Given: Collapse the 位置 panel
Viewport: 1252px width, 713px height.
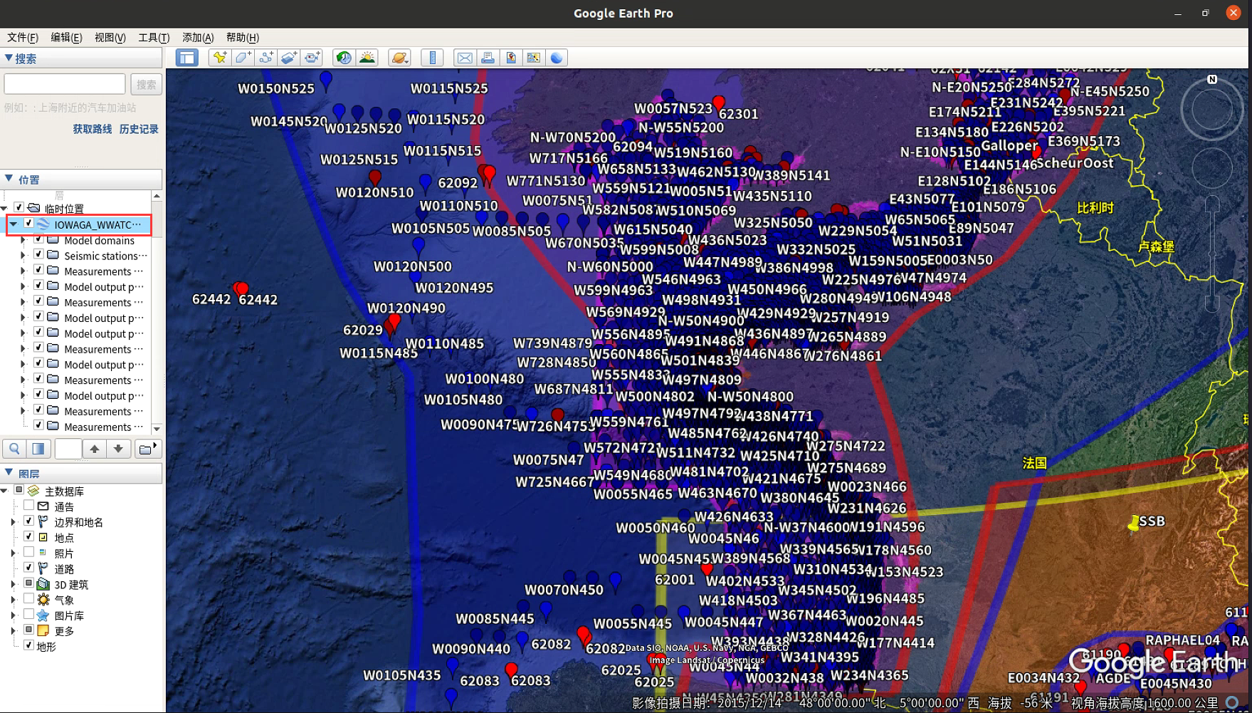Looking at the screenshot, I should tap(9, 179).
